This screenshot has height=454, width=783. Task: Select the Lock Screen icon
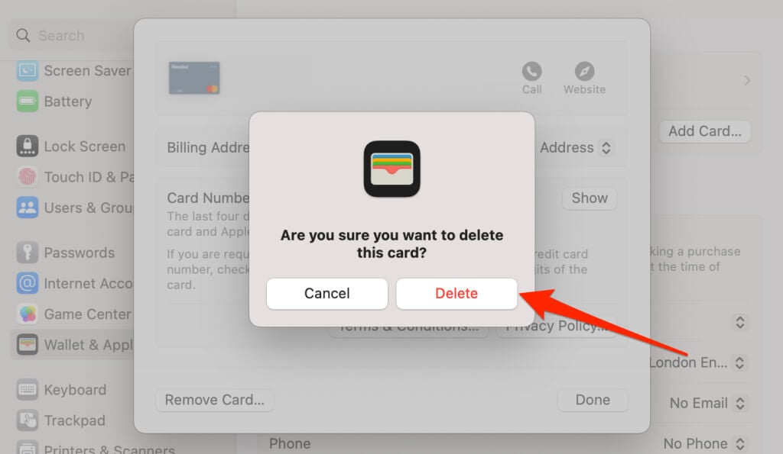(x=27, y=147)
